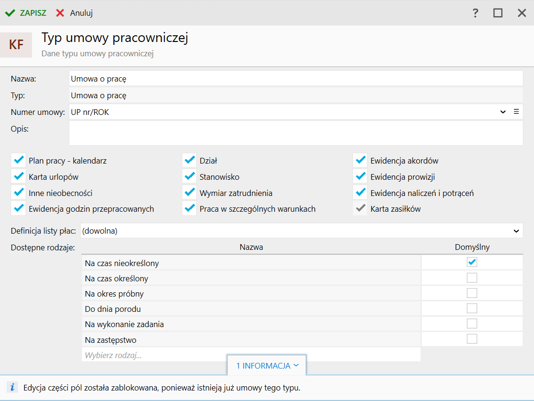Click the KF logo tile
The height and width of the screenshot is (401, 534).
tap(16, 45)
